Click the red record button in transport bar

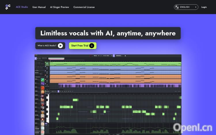[90, 55]
